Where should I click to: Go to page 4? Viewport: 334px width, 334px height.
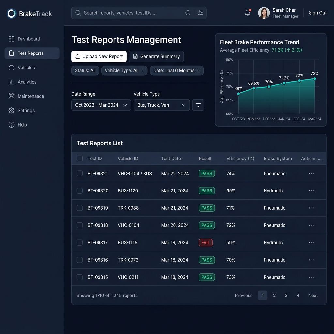(x=298, y=296)
